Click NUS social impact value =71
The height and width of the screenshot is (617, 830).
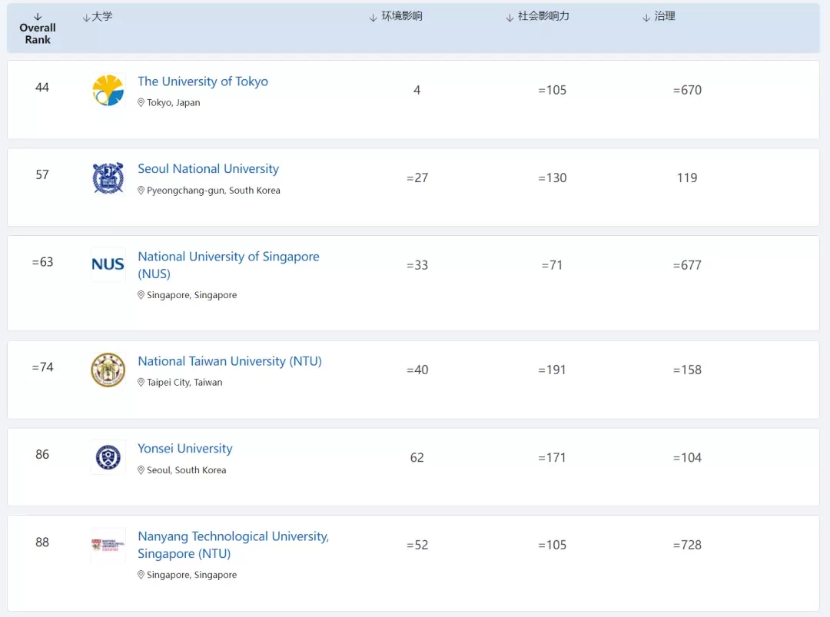552,265
